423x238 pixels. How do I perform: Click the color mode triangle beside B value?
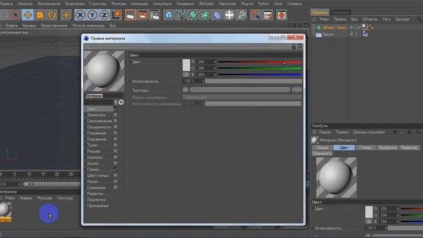[186, 75]
